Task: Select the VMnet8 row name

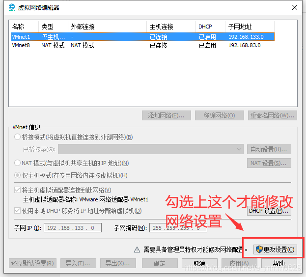Action: tap(21, 45)
